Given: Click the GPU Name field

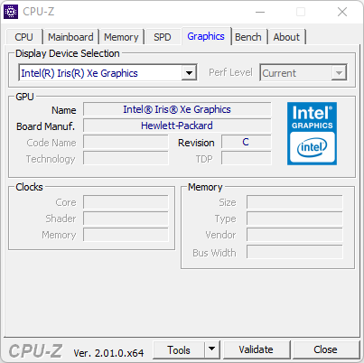Looking at the screenshot, I should (x=177, y=109).
